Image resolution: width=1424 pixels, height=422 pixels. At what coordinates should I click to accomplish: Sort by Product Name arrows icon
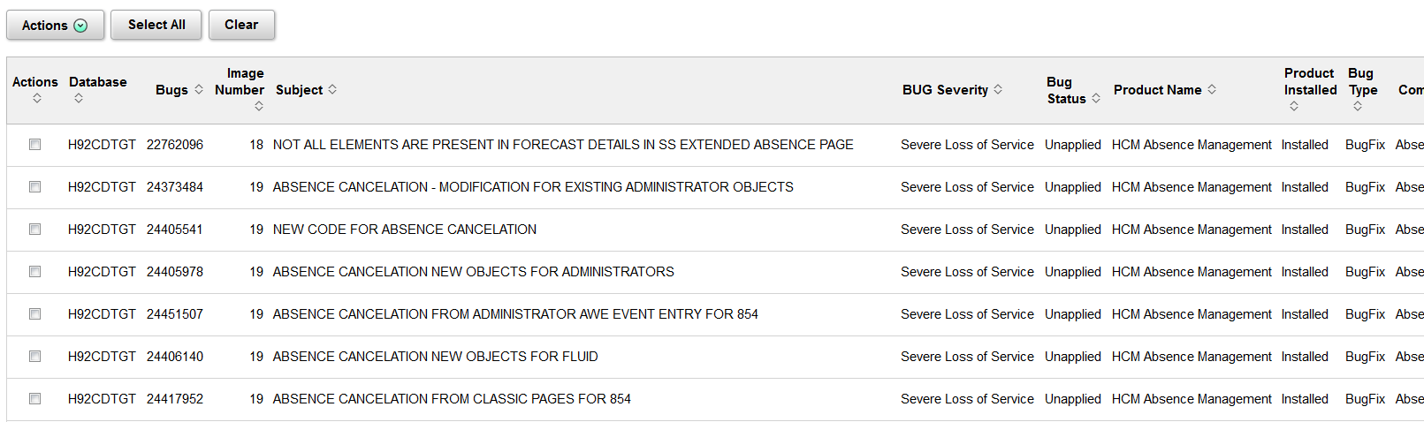(x=1212, y=89)
